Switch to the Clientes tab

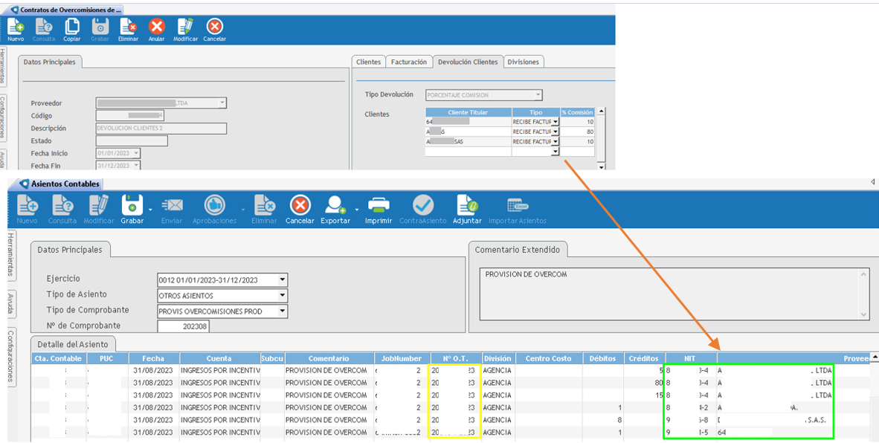(x=368, y=62)
